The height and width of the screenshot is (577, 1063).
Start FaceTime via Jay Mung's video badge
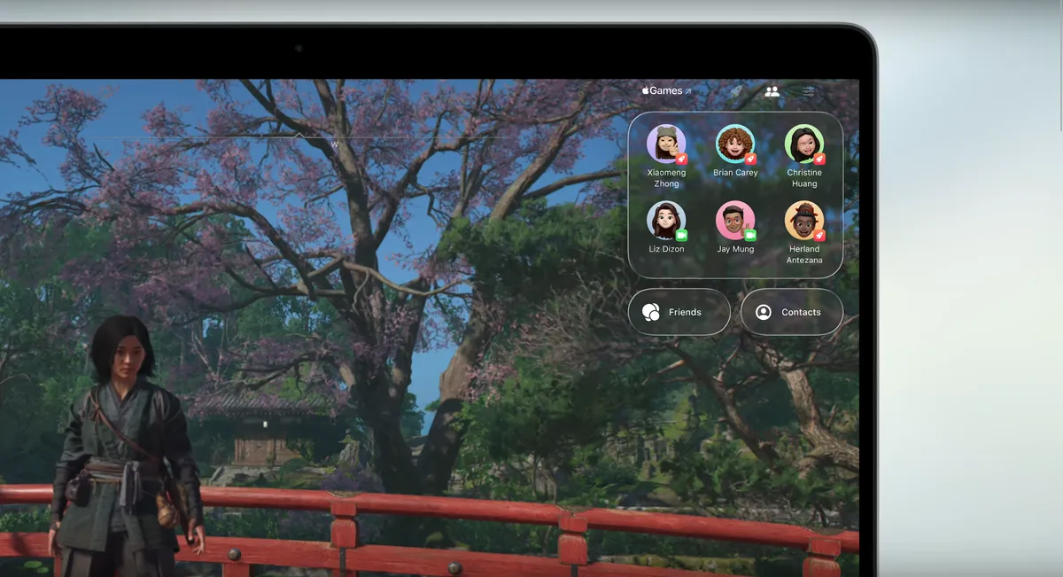point(750,236)
